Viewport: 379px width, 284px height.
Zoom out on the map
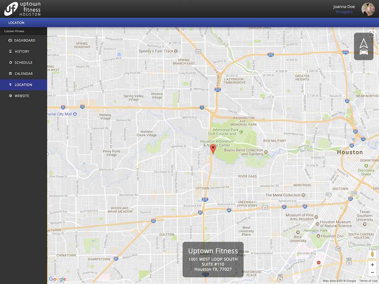click(x=372, y=272)
